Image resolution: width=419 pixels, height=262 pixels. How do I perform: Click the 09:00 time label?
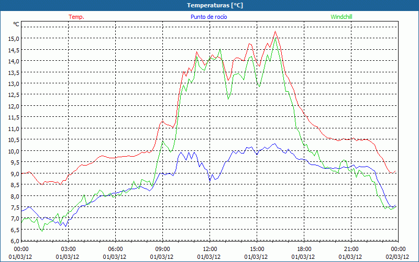(162, 249)
